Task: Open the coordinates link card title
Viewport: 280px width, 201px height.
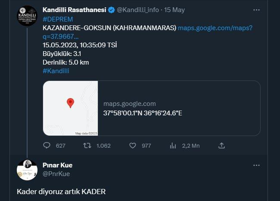Action: (x=143, y=113)
